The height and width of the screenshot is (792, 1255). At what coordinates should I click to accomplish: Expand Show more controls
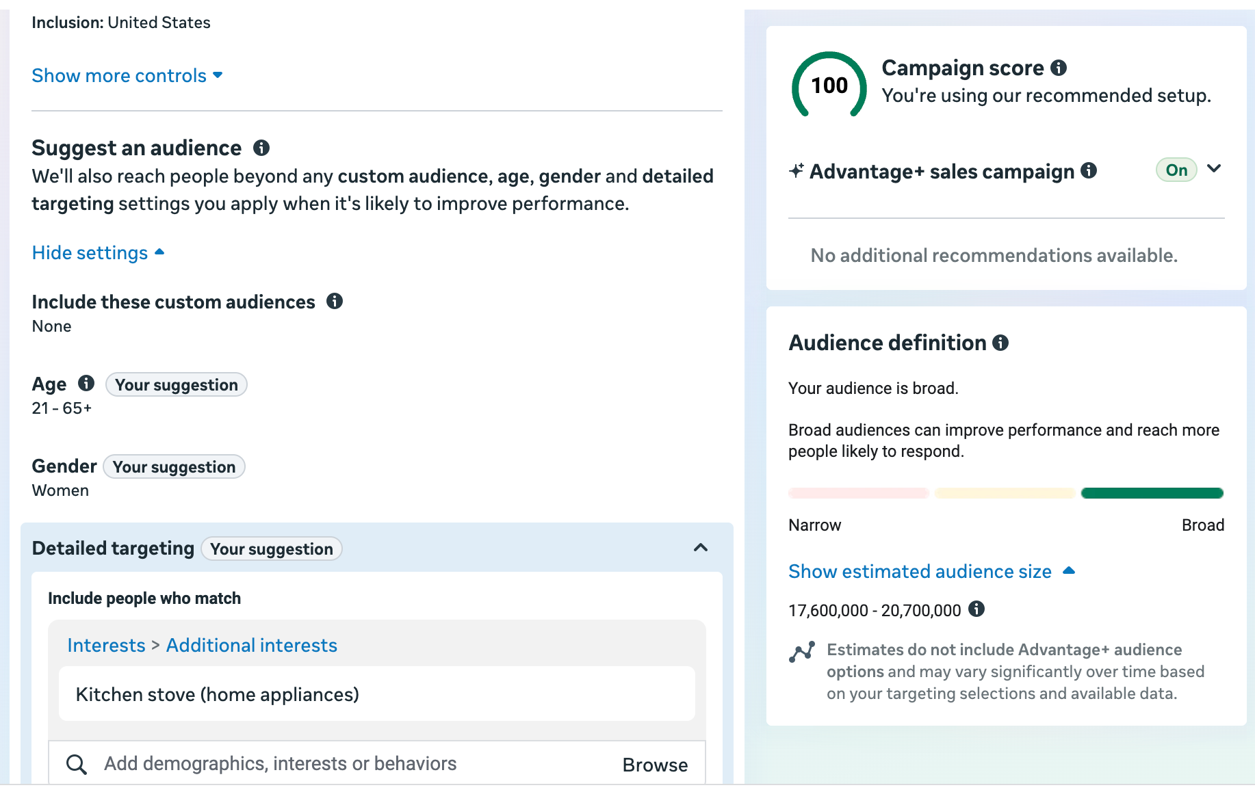(127, 75)
